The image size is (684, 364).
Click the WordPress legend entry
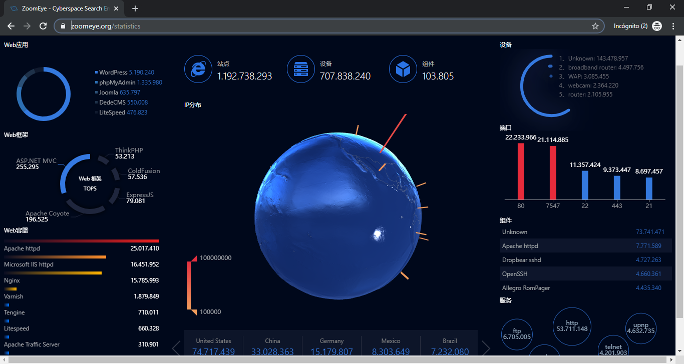(x=125, y=72)
